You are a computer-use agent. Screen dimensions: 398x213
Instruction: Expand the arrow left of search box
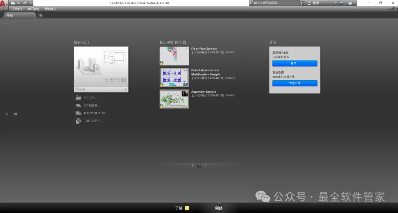coord(251,3)
